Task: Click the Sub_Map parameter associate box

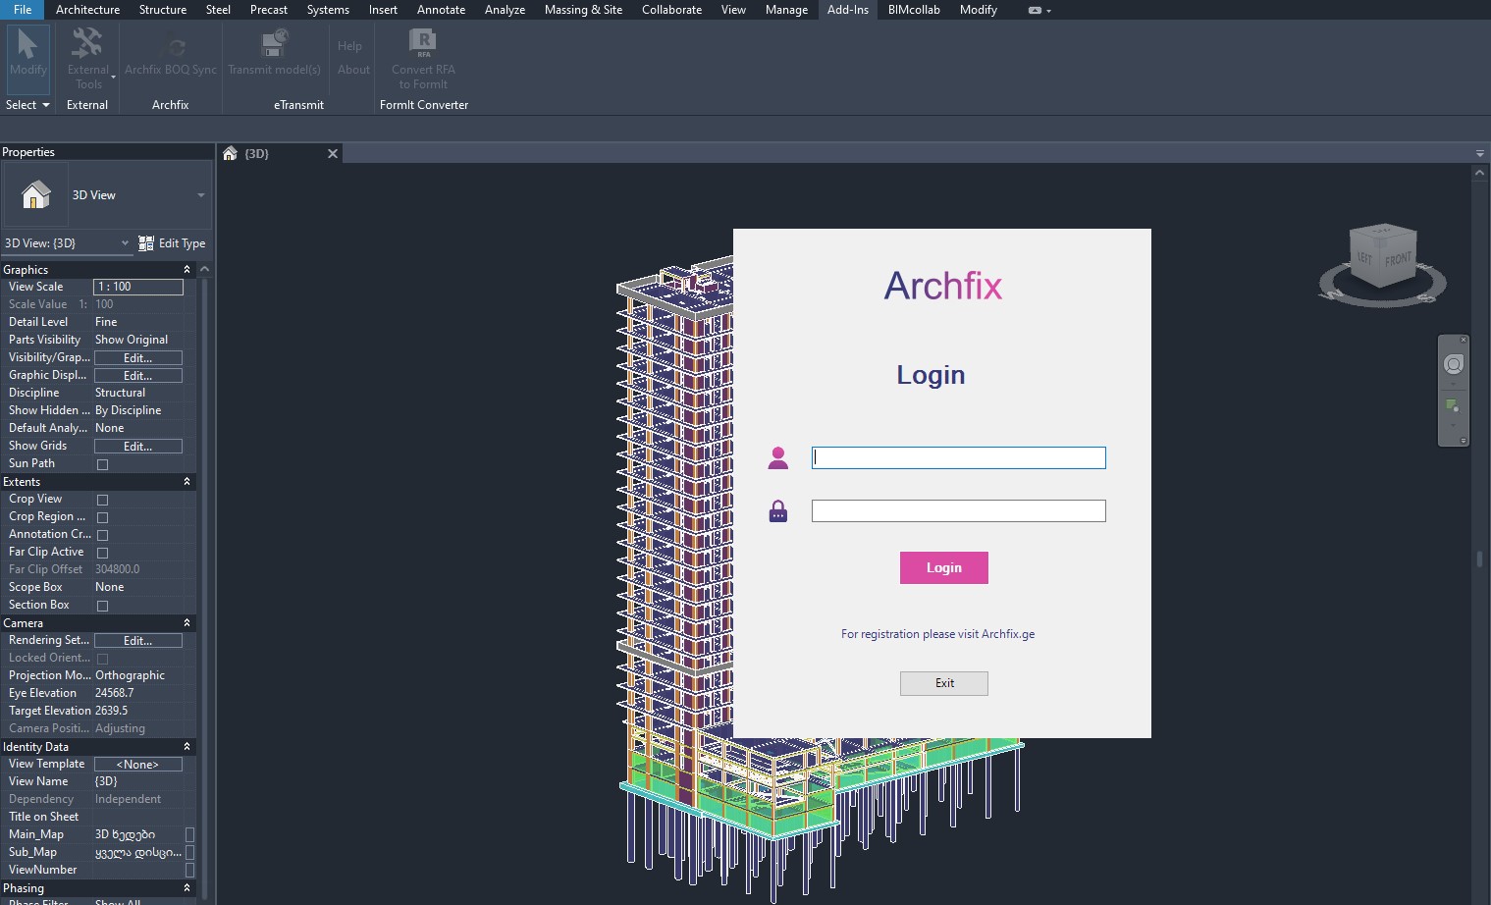Action: (x=189, y=852)
